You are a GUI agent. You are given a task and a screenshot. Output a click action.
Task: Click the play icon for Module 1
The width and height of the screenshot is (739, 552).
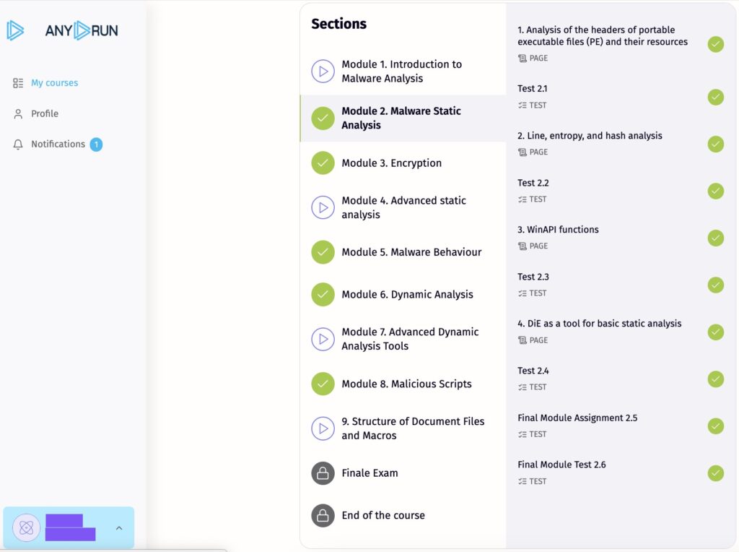(323, 72)
